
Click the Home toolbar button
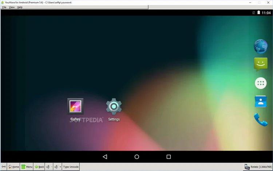click(x=13, y=167)
